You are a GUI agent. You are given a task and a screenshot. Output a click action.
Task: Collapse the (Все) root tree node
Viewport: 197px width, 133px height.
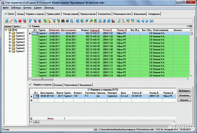point(6,30)
